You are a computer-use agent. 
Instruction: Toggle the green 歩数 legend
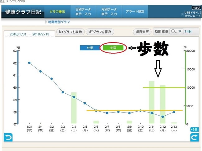(113, 48)
